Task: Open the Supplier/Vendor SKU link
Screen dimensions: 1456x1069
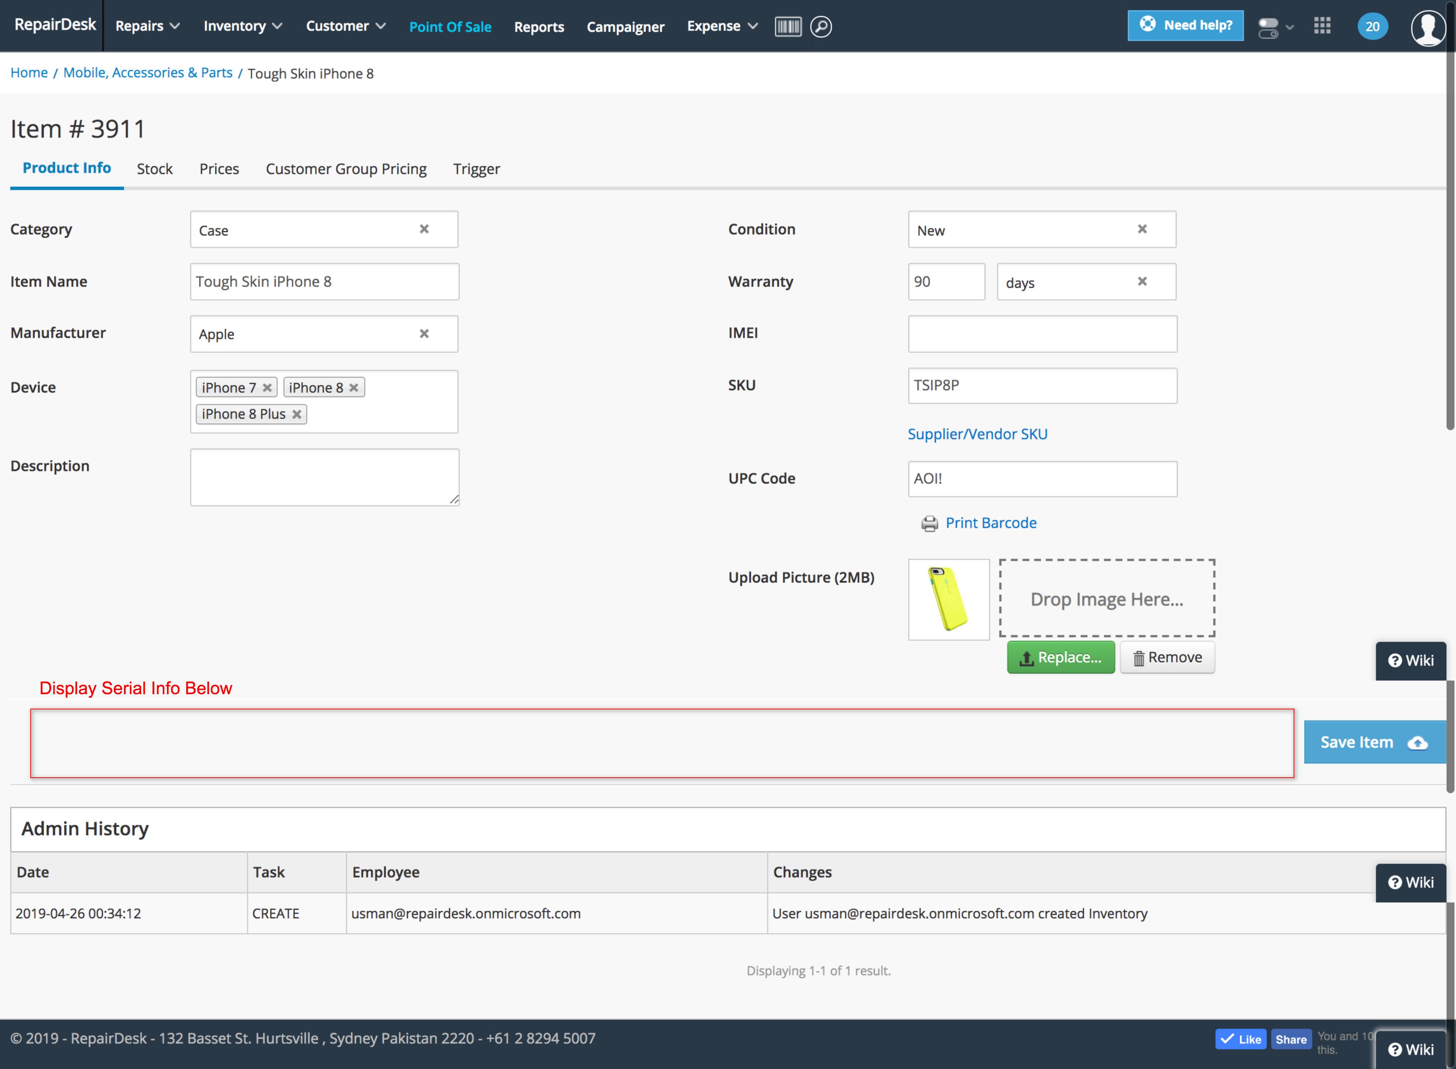Action: point(977,434)
